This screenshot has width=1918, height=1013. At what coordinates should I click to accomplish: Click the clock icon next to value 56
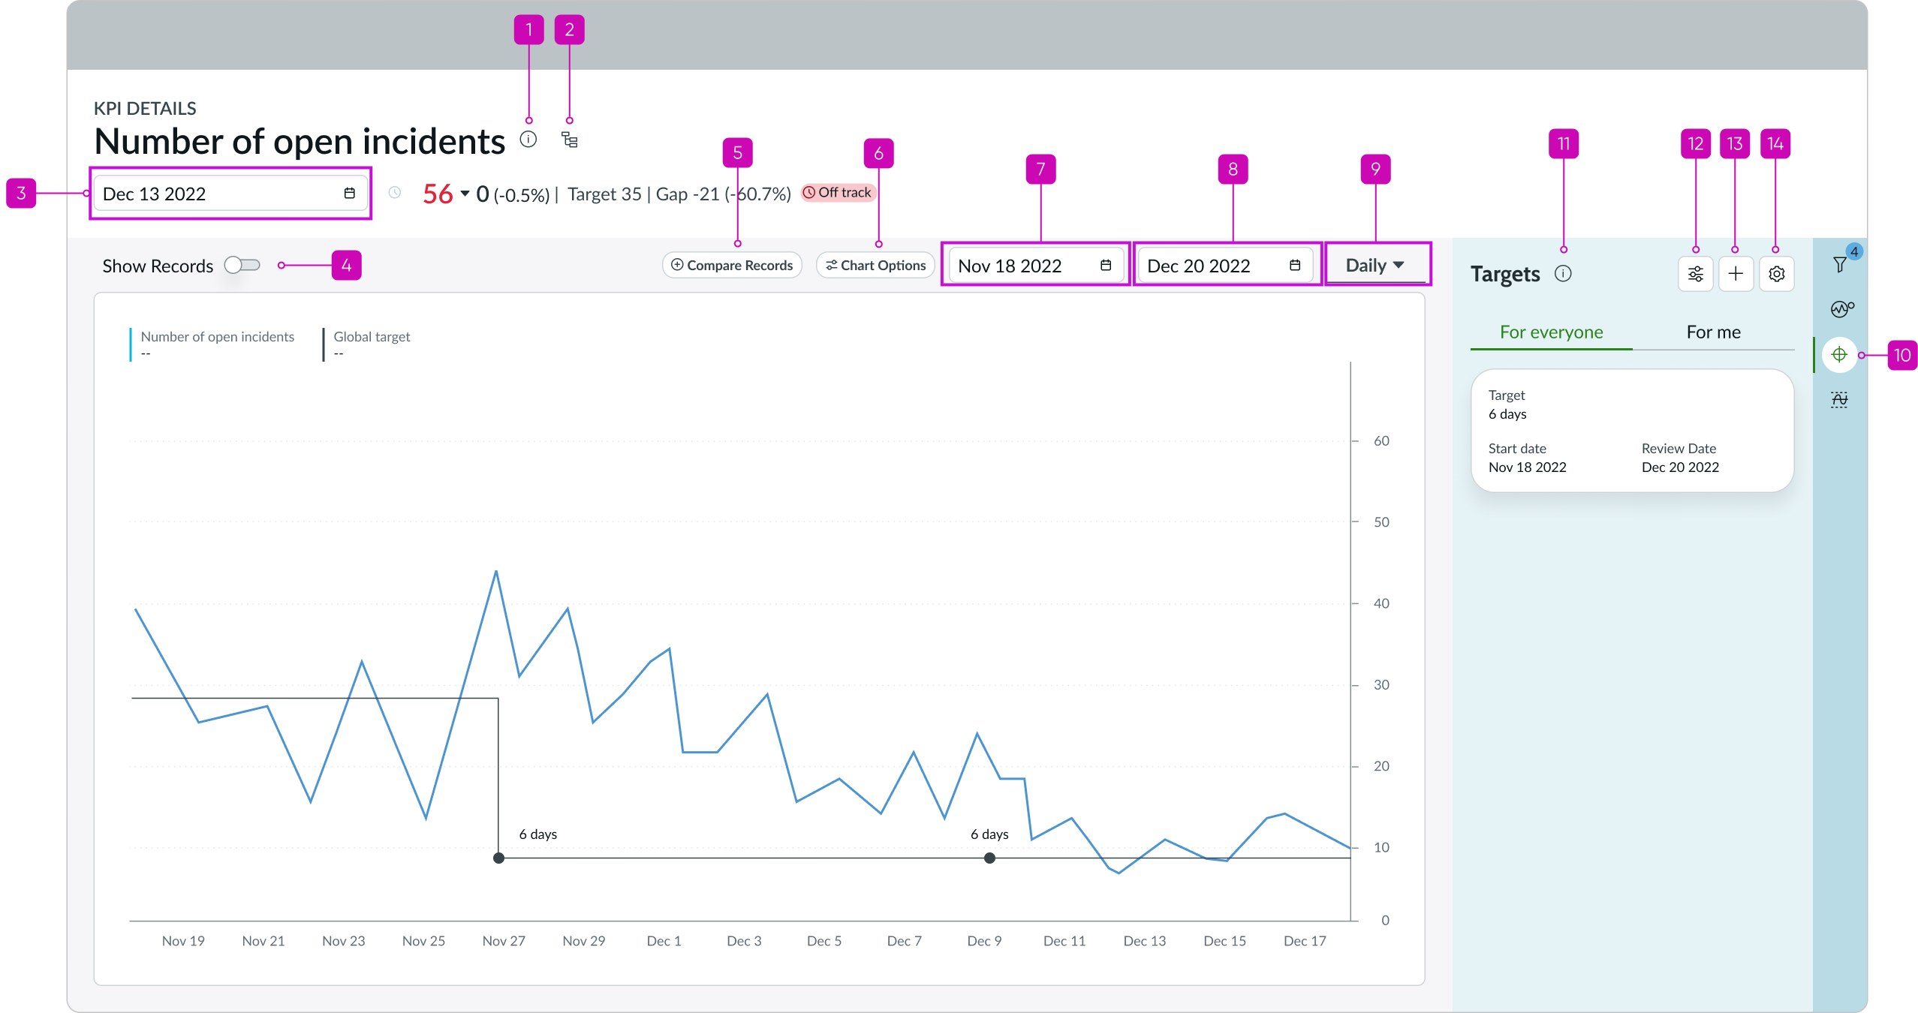[x=396, y=193]
